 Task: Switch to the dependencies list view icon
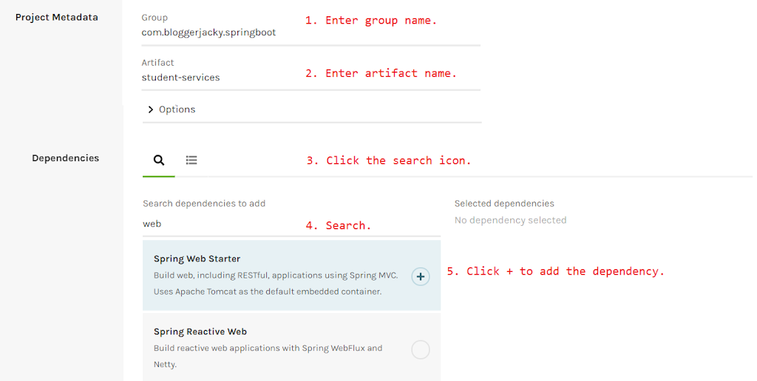(x=191, y=160)
